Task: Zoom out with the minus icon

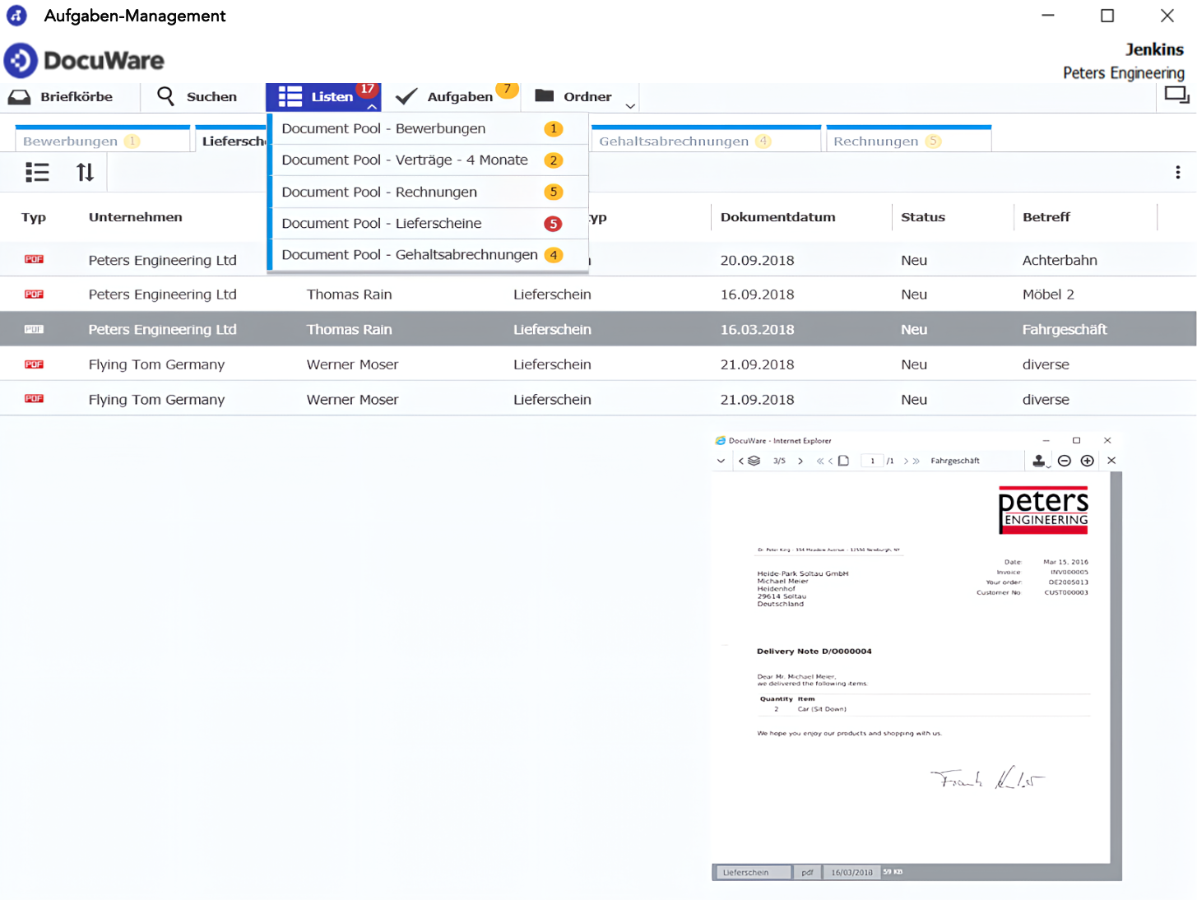Action: 1064,461
